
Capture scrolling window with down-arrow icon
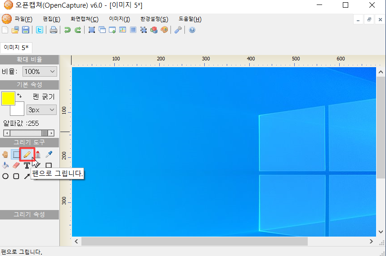coord(112,30)
